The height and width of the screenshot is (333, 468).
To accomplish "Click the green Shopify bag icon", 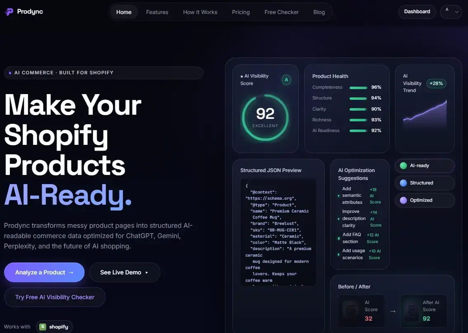I will [x=43, y=327].
